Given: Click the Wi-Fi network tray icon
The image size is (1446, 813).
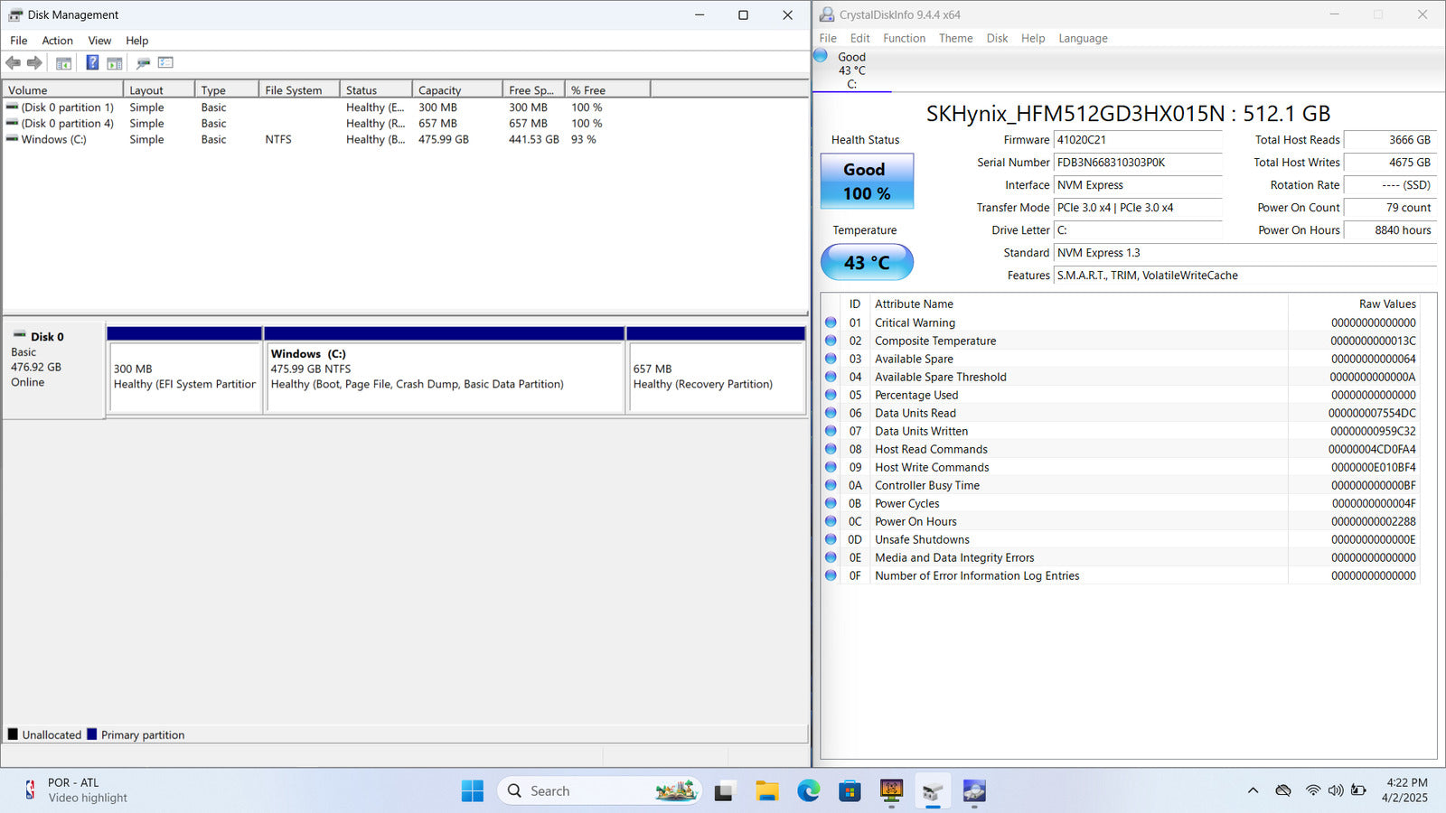Looking at the screenshot, I should [1312, 790].
